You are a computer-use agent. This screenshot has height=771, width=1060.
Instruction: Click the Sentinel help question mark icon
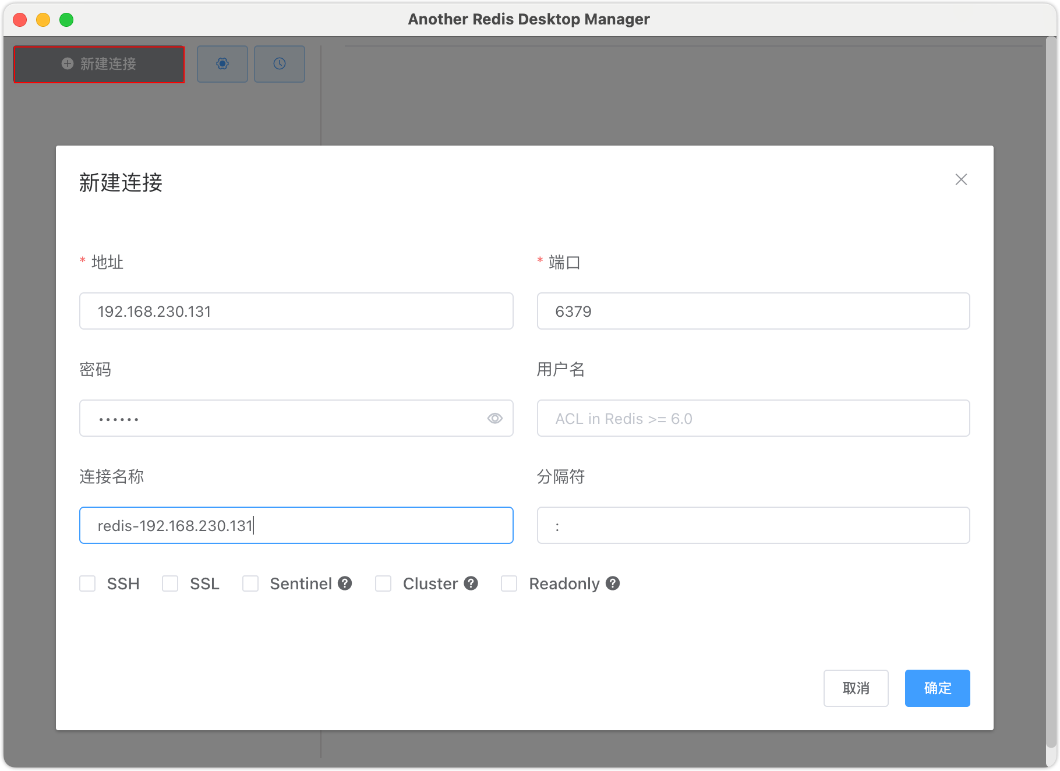345,583
